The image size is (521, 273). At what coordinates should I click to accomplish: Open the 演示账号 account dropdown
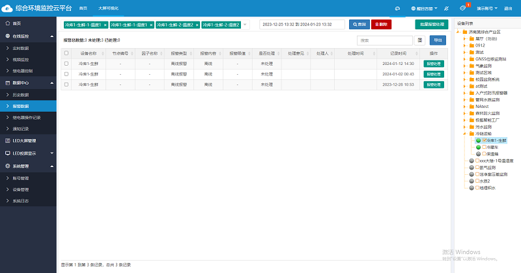click(486, 8)
